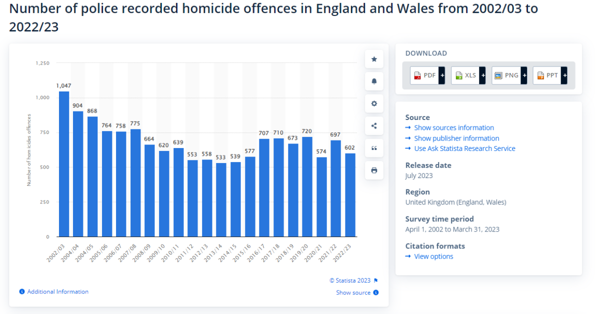Expand the PDF download plus button
Viewport: 600px width, 314px height.
pyautogui.click(x=442, y=75)
